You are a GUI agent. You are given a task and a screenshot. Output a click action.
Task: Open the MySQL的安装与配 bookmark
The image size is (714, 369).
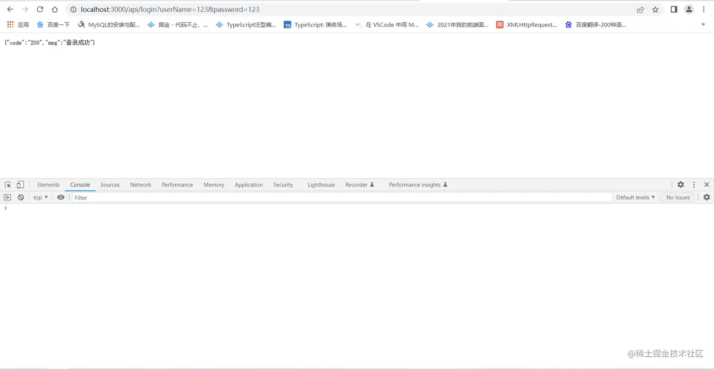coord(109,25)
